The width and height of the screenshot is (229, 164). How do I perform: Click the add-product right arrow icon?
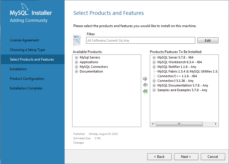[145, 79]
